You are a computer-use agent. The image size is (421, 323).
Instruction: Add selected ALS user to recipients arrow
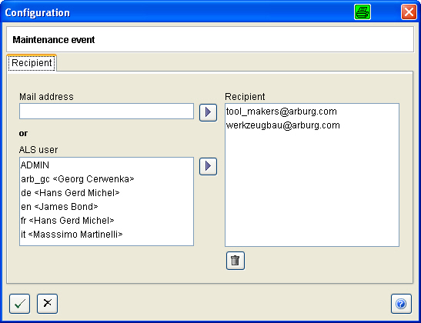(x=208, y=166)
